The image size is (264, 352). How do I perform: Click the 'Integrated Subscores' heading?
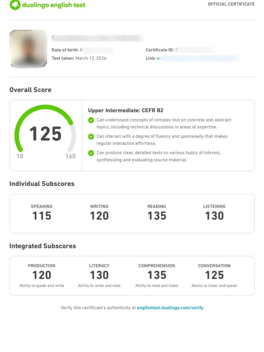click(x=43, y=246)
